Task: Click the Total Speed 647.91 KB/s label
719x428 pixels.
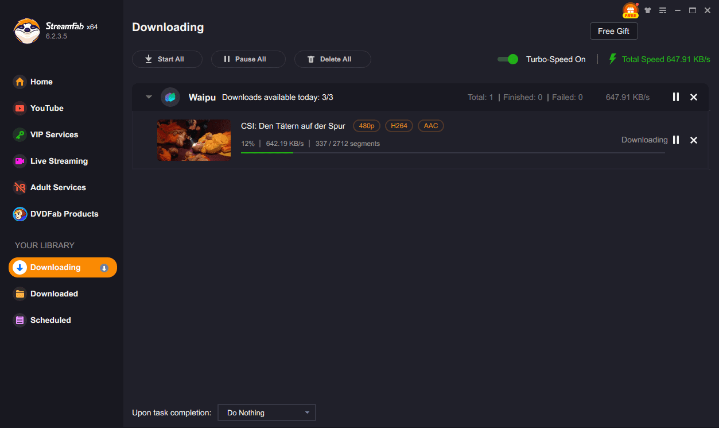Action: coord(666,59)
